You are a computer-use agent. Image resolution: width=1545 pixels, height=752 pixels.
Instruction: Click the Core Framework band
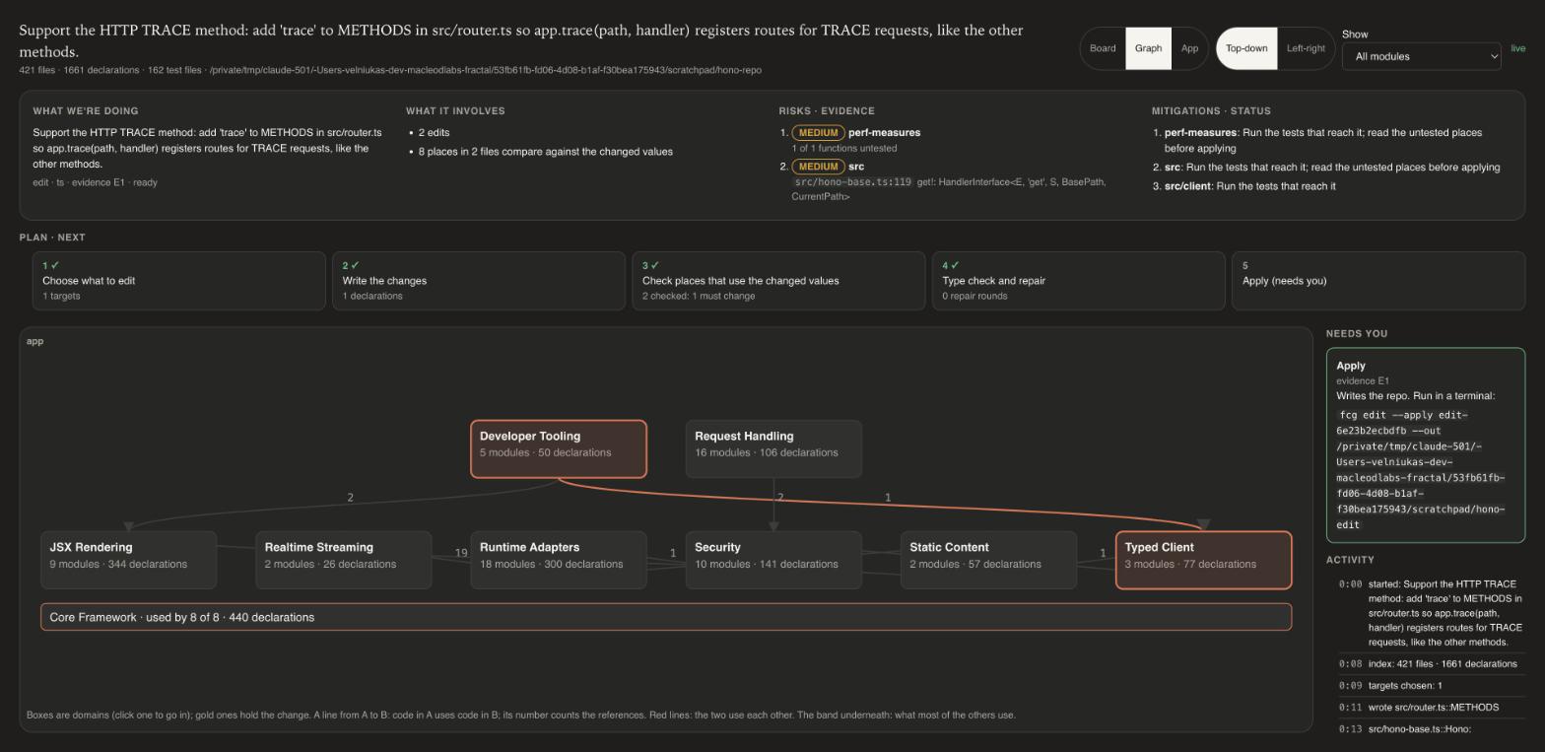tap(666, 617)
